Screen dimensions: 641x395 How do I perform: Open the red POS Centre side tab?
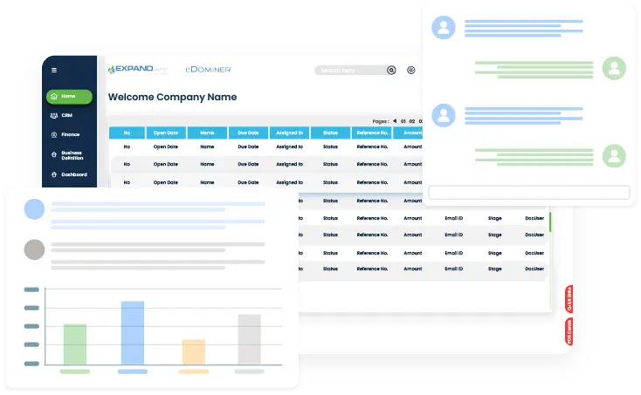click(569, 333)
